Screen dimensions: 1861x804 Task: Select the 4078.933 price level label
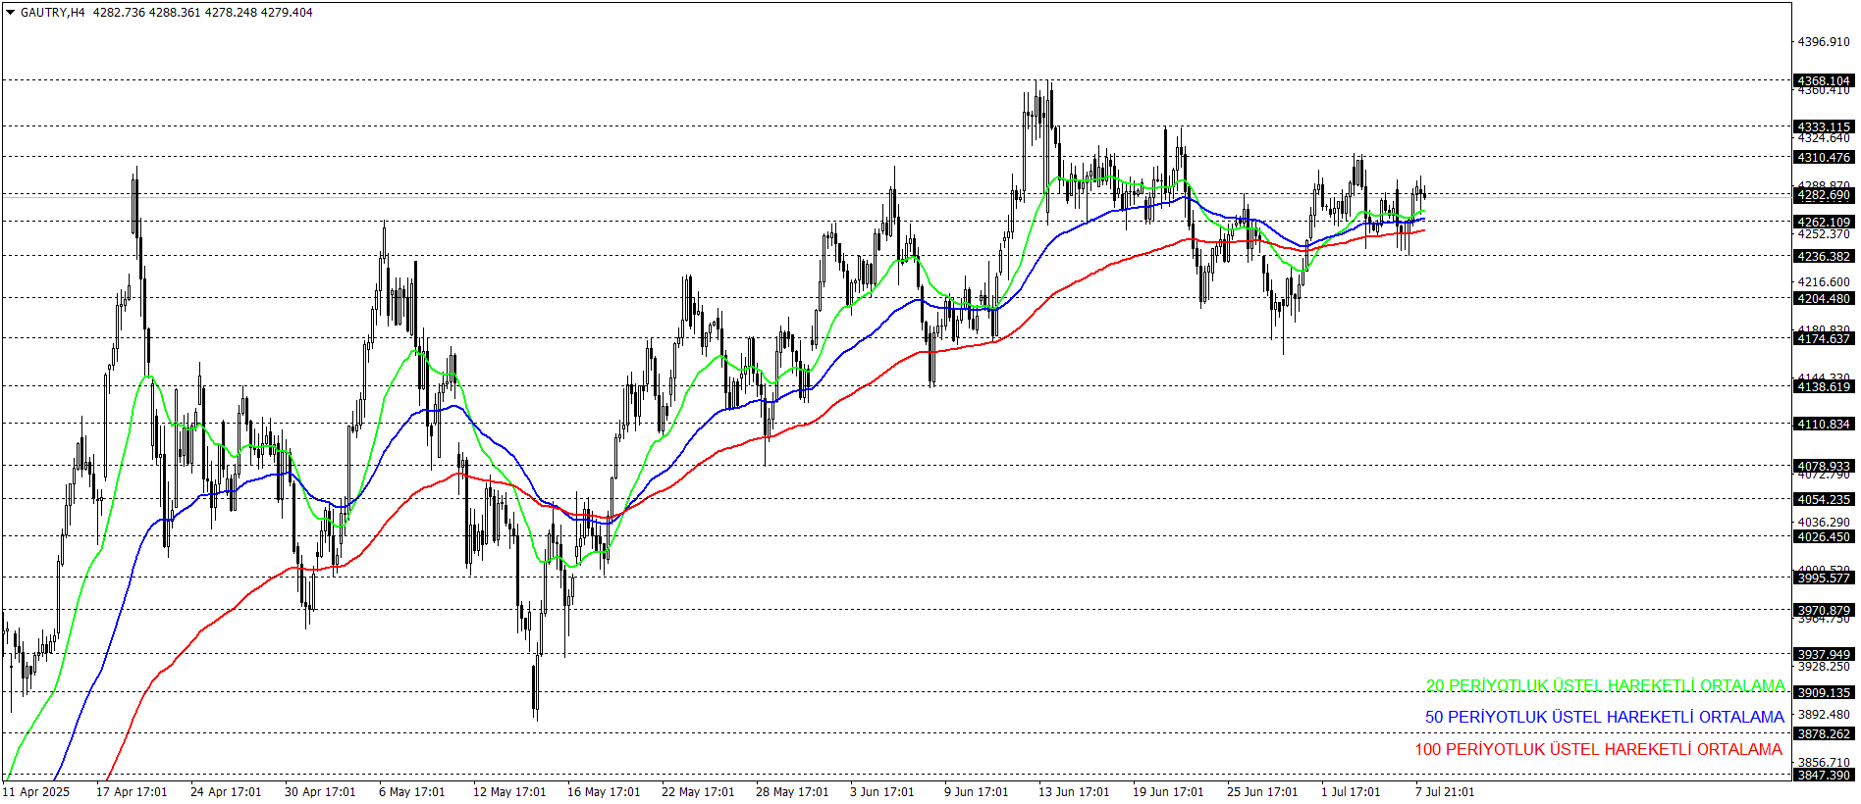click(x=1824, y=466)
